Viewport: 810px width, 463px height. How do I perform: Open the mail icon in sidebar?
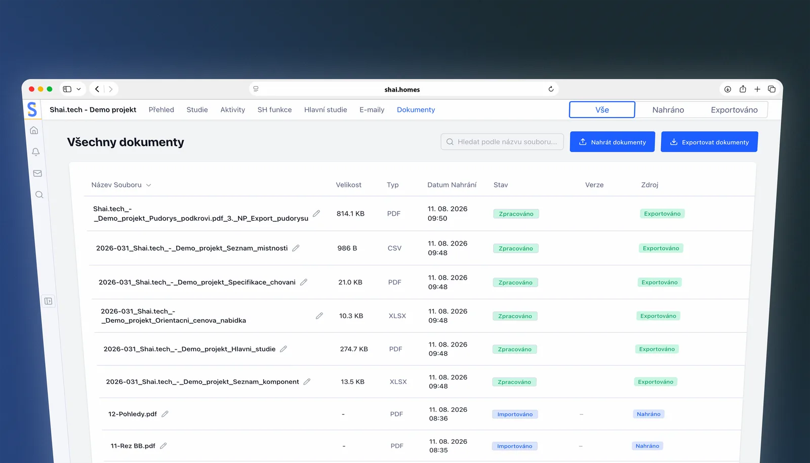click(37, 173)
